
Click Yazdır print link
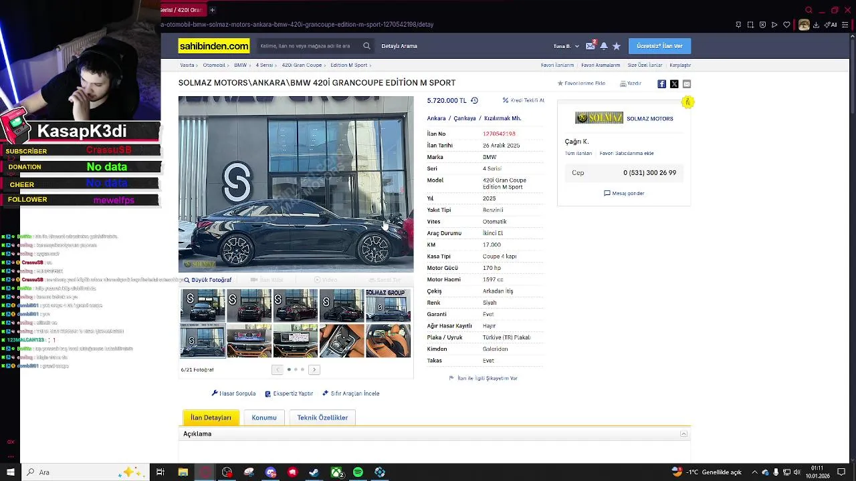pos(631,84)
